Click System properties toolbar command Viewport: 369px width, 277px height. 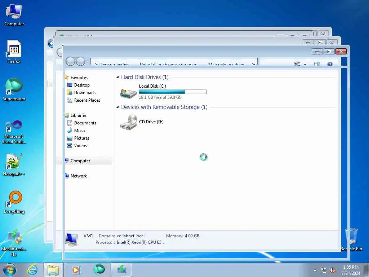[112, 64]
